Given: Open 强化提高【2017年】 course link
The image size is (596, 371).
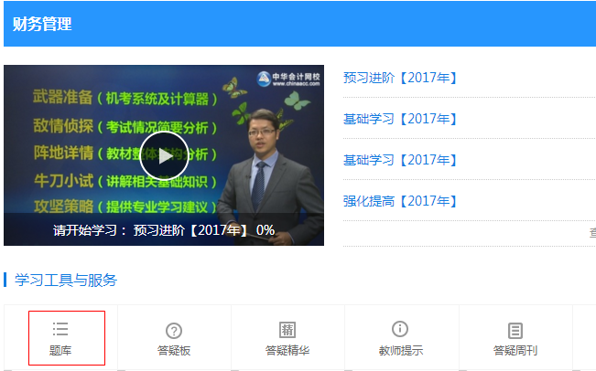Looking at the screenshot, I should coord(399,201).
